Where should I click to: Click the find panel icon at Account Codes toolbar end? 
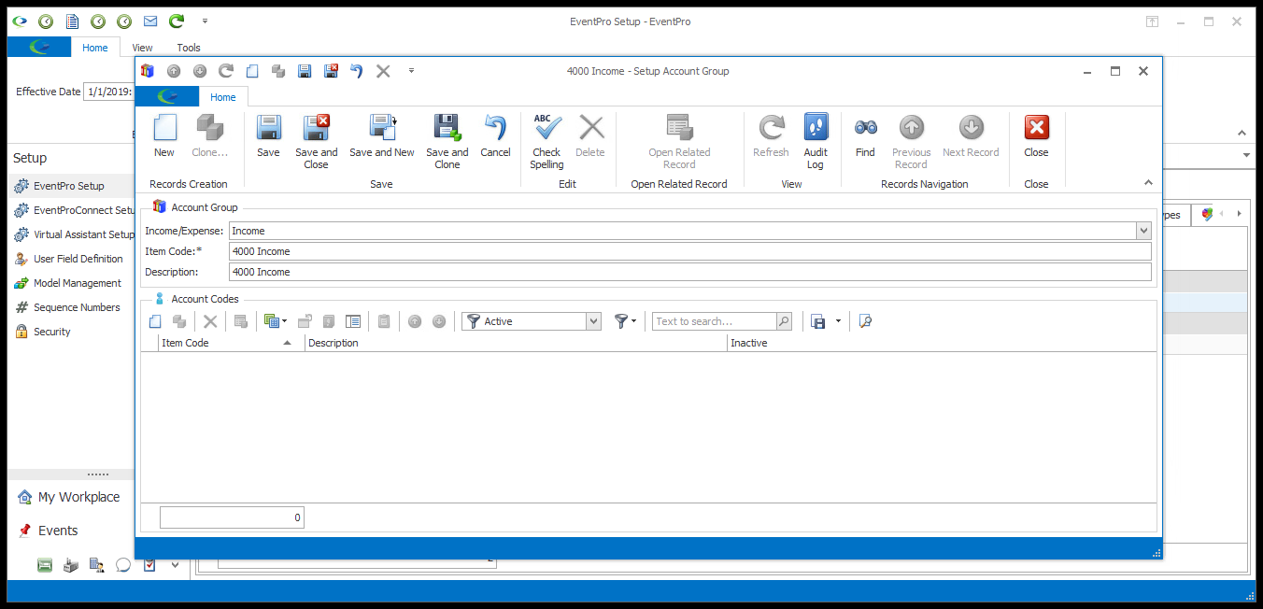pyautogui.click(x=865, y=321)
